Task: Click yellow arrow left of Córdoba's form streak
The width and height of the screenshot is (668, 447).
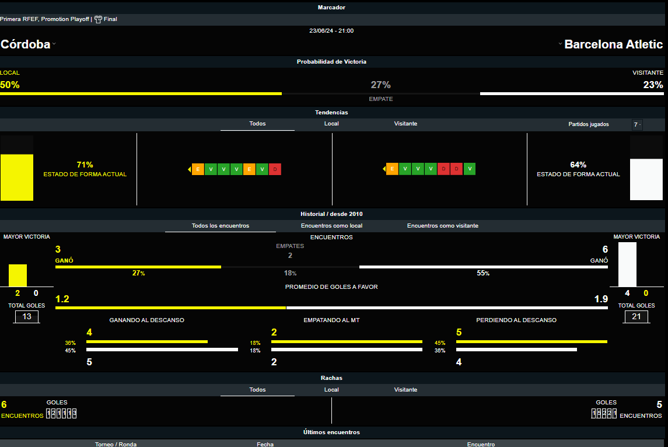Action: pos(190,169)
